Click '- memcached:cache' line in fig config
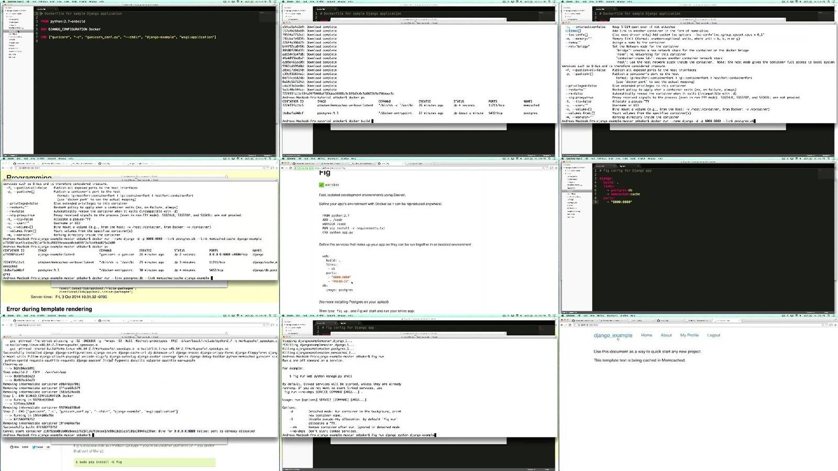Viewport: 838px width, 471px height. click(624, 194)
